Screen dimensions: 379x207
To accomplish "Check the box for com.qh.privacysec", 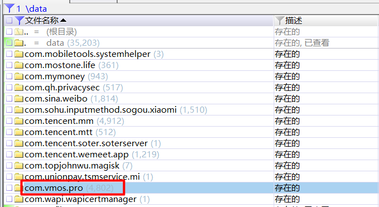I will click(x=9, y=88).
